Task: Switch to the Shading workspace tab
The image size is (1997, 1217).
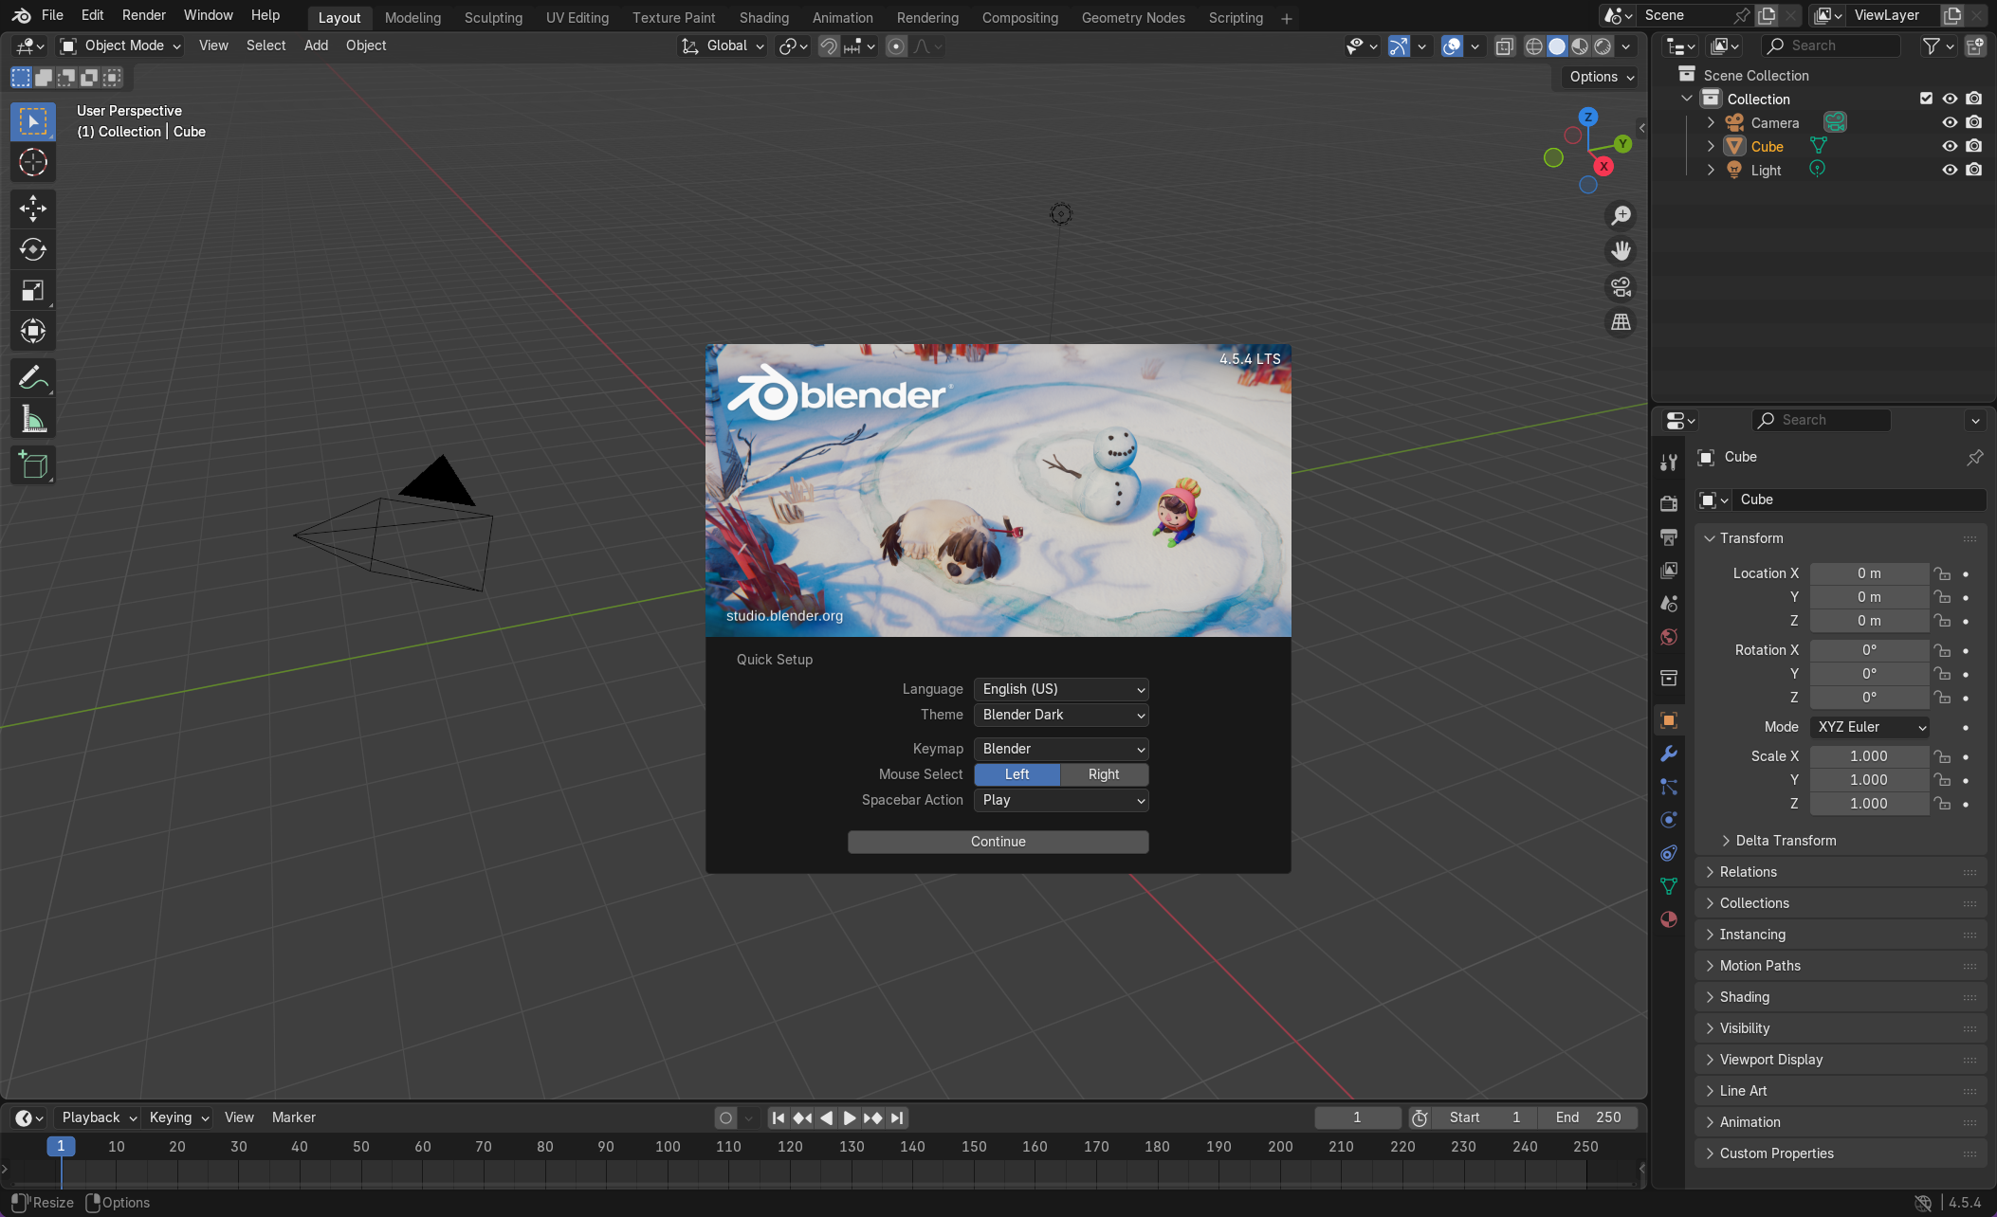Action: [763, 17]
